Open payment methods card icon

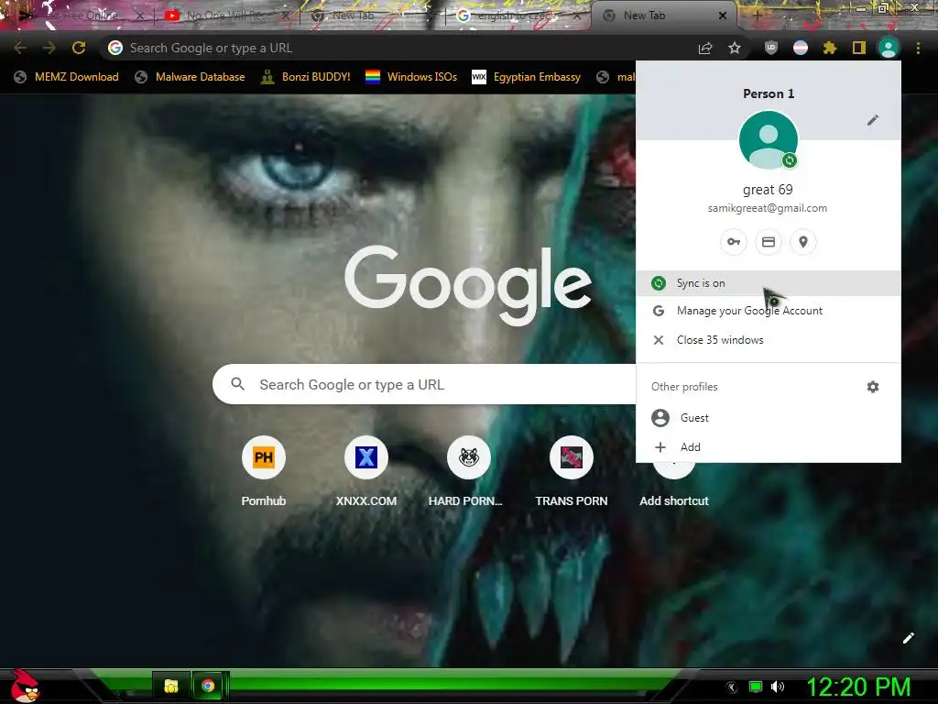[769, 242]
